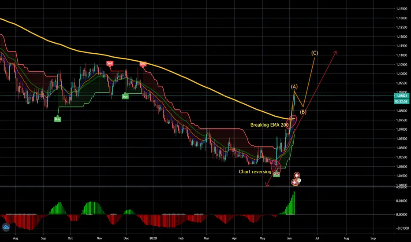Click the 1.11500 price axis label
411x242 pixels.
402,46
